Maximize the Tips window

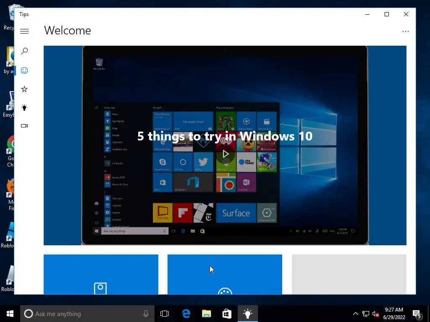387,14
